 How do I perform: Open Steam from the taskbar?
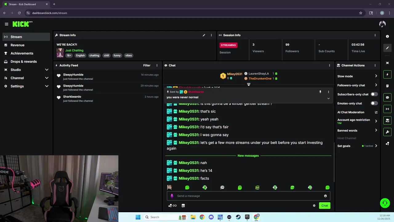(x=238, y=217)
